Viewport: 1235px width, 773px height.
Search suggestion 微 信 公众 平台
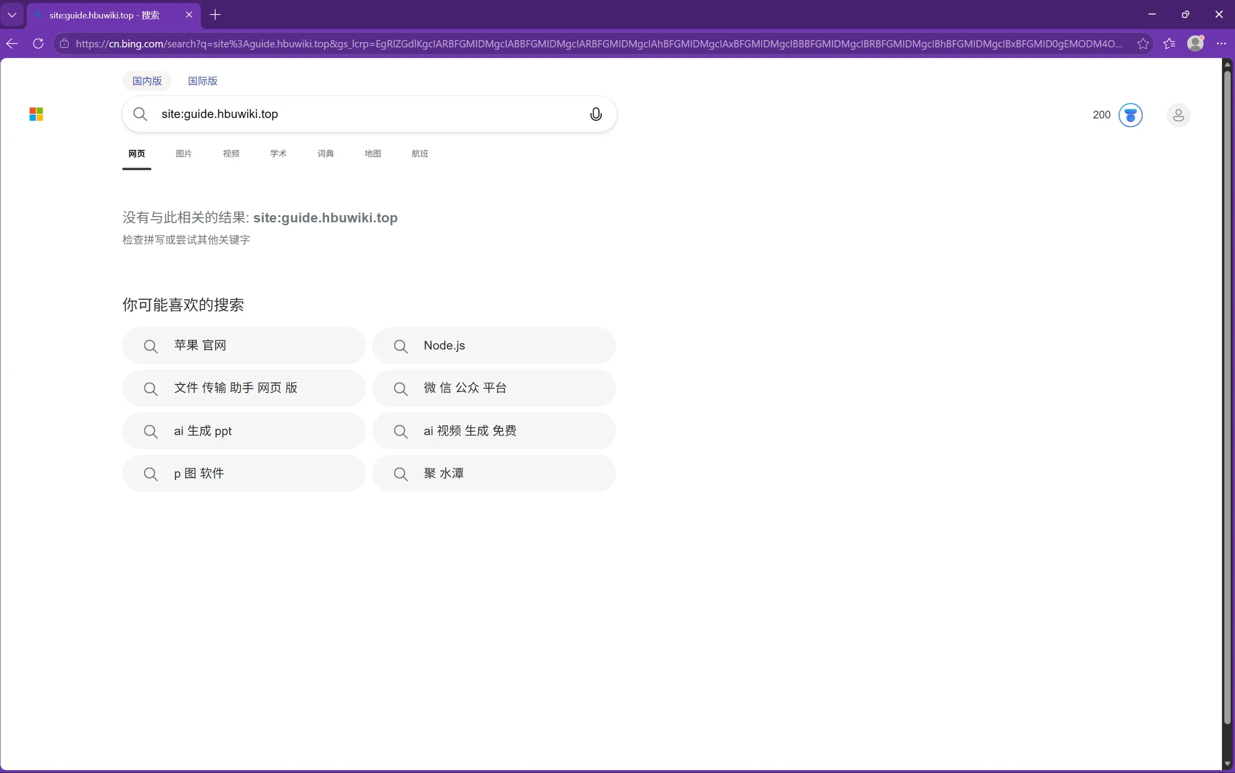point(494,388)
